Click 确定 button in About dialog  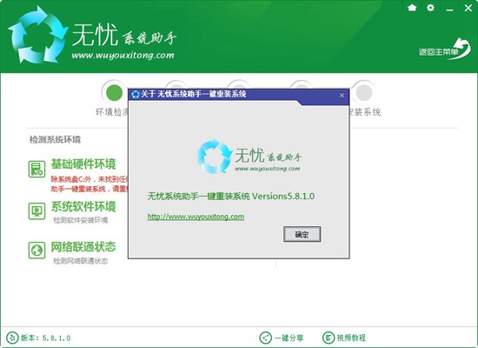[302, 234]
